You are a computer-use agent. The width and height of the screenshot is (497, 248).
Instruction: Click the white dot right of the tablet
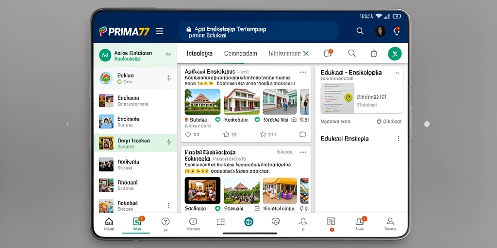pyautogui.click(x=427, y=124)
